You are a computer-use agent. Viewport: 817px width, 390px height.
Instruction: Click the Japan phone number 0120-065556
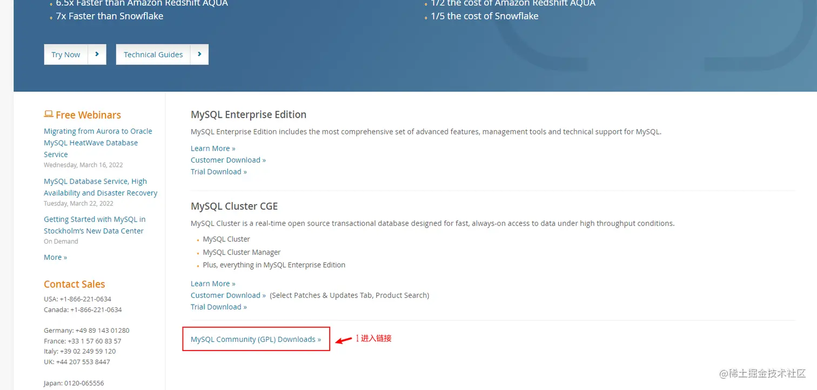coord(84,383)
